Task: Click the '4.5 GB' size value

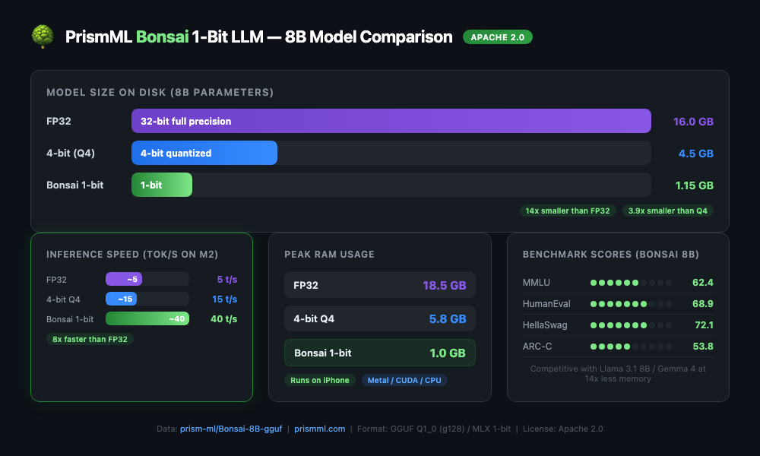Action: [695, 154]
